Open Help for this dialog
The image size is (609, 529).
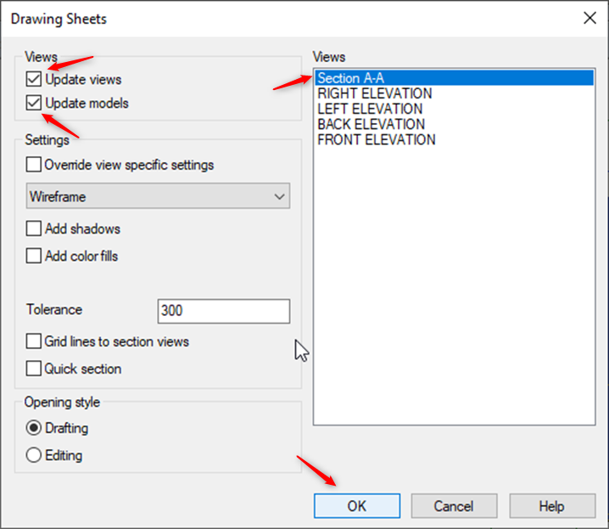click(551, 506)
